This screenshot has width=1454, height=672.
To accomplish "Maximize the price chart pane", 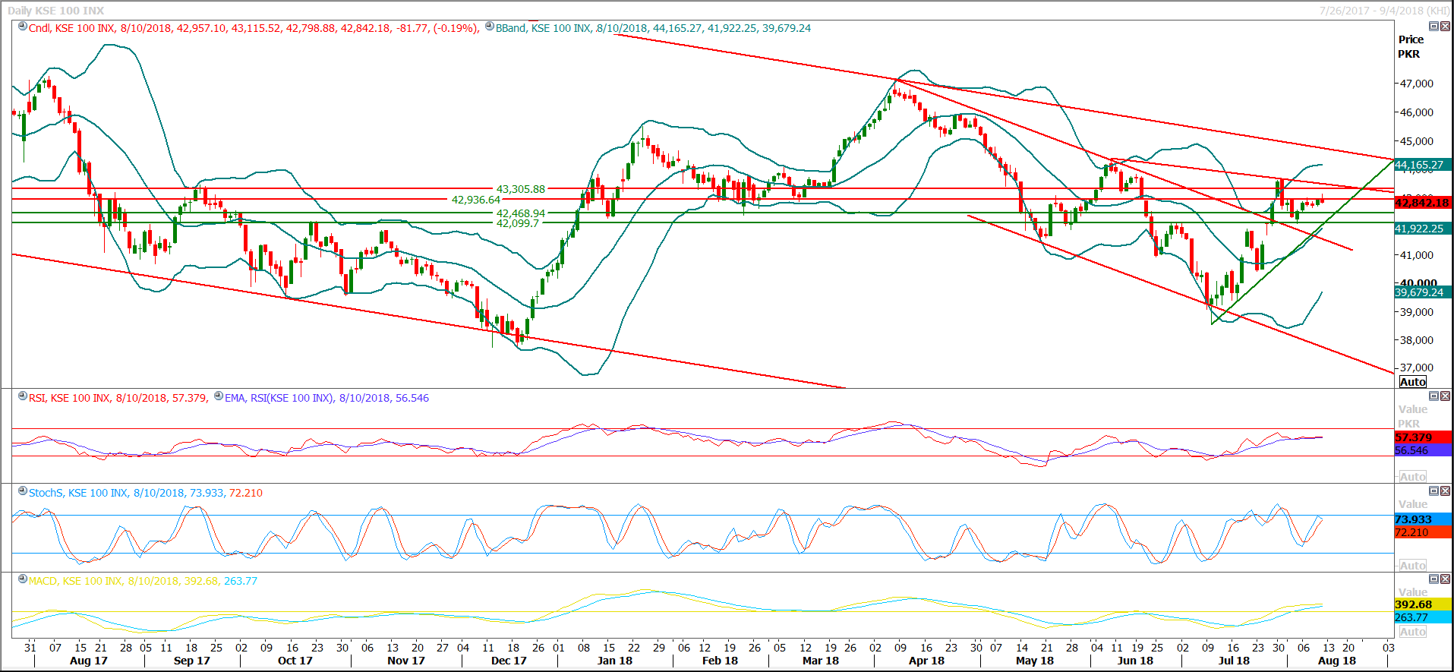I will (1433, 27).
